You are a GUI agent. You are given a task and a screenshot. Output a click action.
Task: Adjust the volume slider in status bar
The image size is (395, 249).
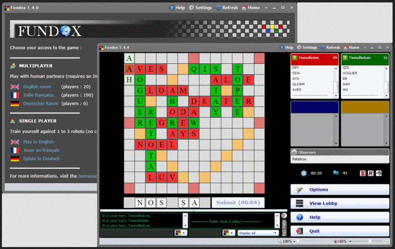(x=370, y=242)
